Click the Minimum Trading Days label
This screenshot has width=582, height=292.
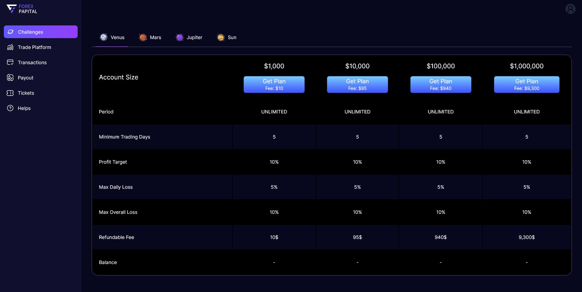(x=124, y=137)
